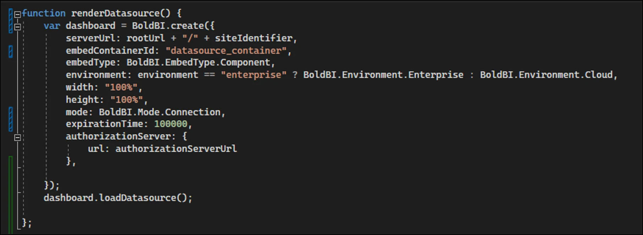Click the function keyword on first line
The width and height of the screenshot is (643, 235).
coord(44,13)
